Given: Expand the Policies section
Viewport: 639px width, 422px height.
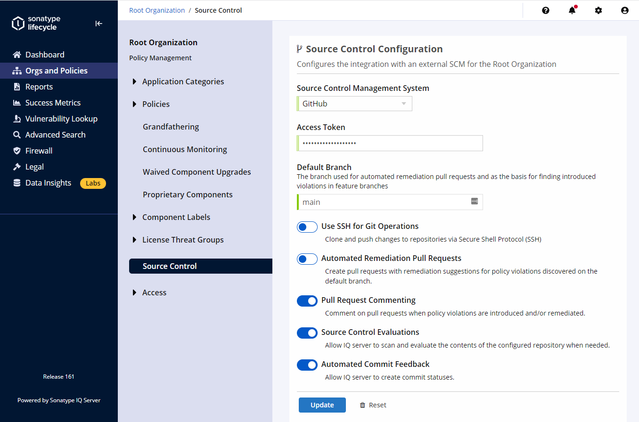Looking at the screenshot, I should tap(135, 104).
